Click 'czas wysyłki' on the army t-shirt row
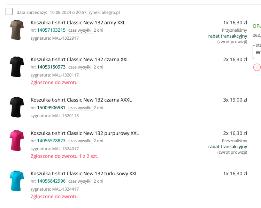 [x=80, y=30]
